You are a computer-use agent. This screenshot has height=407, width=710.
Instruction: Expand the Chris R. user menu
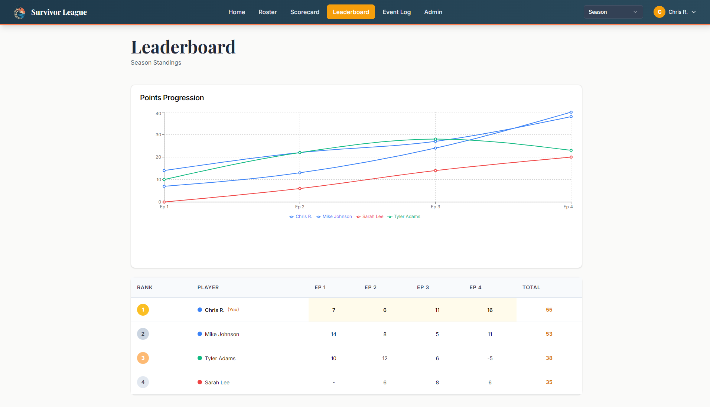pos(675,12)
